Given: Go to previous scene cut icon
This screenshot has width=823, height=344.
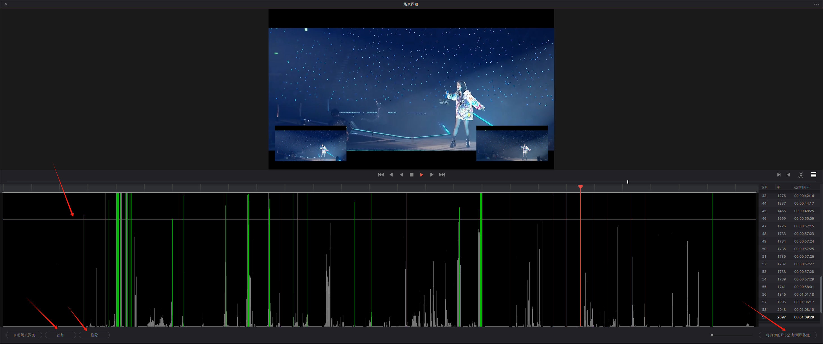Looking at the screenshot, I should click(x=788, y=175).
